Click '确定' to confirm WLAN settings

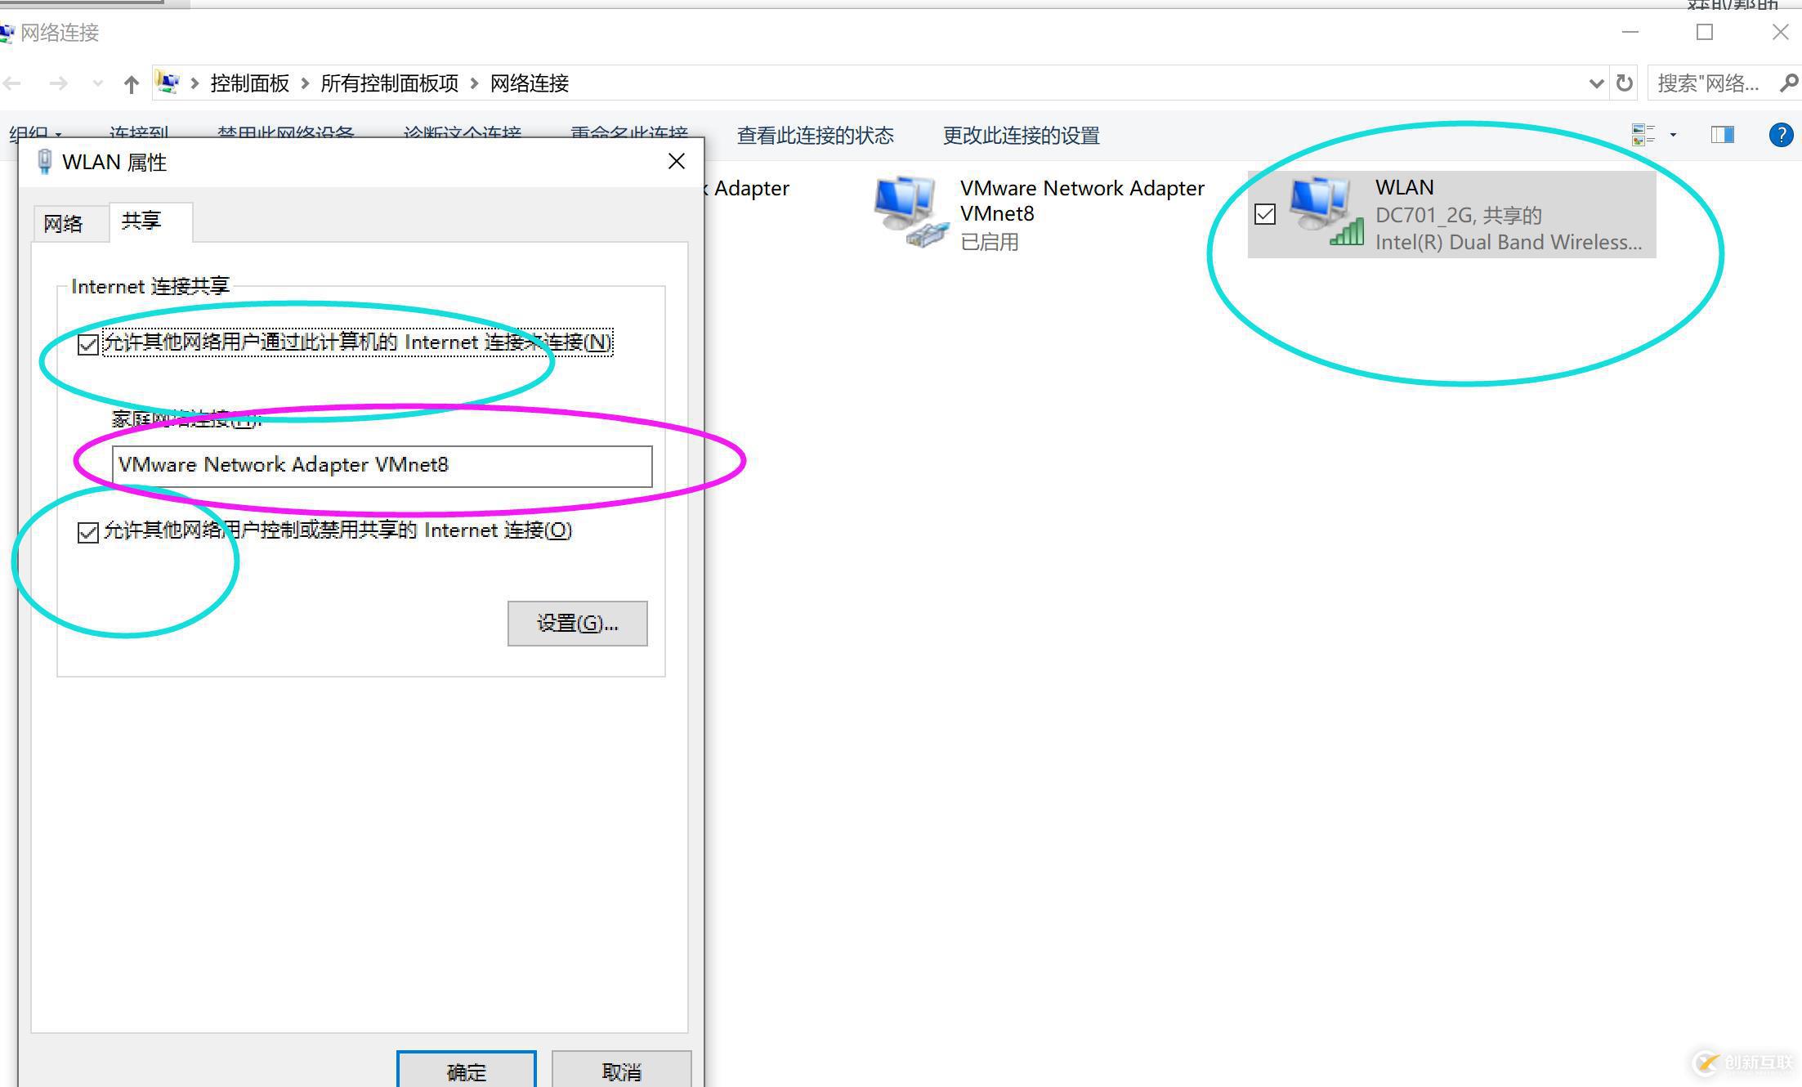click(466, 1069)
